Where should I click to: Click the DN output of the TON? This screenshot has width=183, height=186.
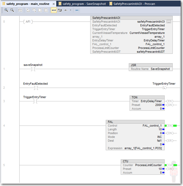click(170, 105)
